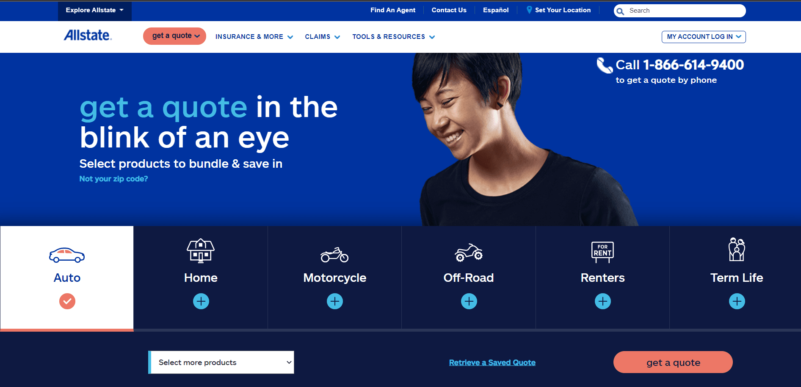The image size is (801, 387).
Task: Switch the site to Español
Action: tap(496, 10)
